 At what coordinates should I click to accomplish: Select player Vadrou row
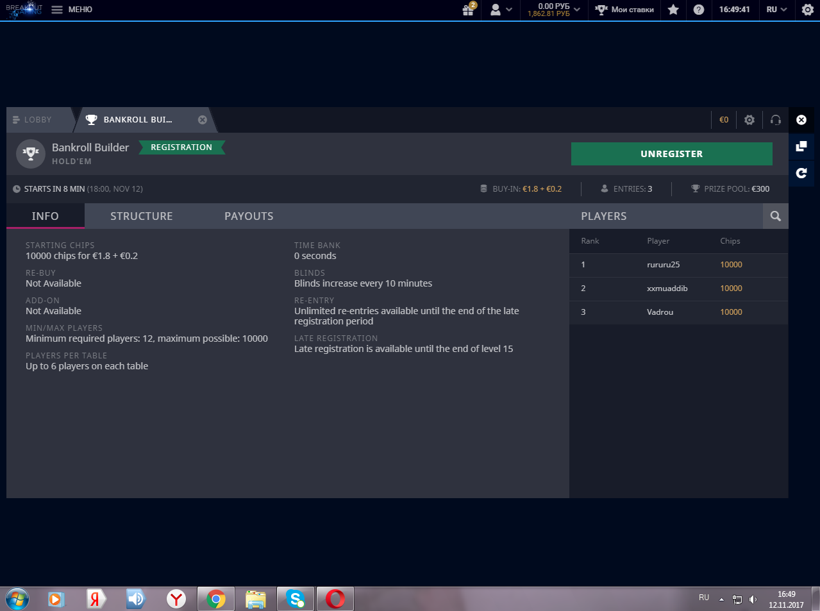679,312
